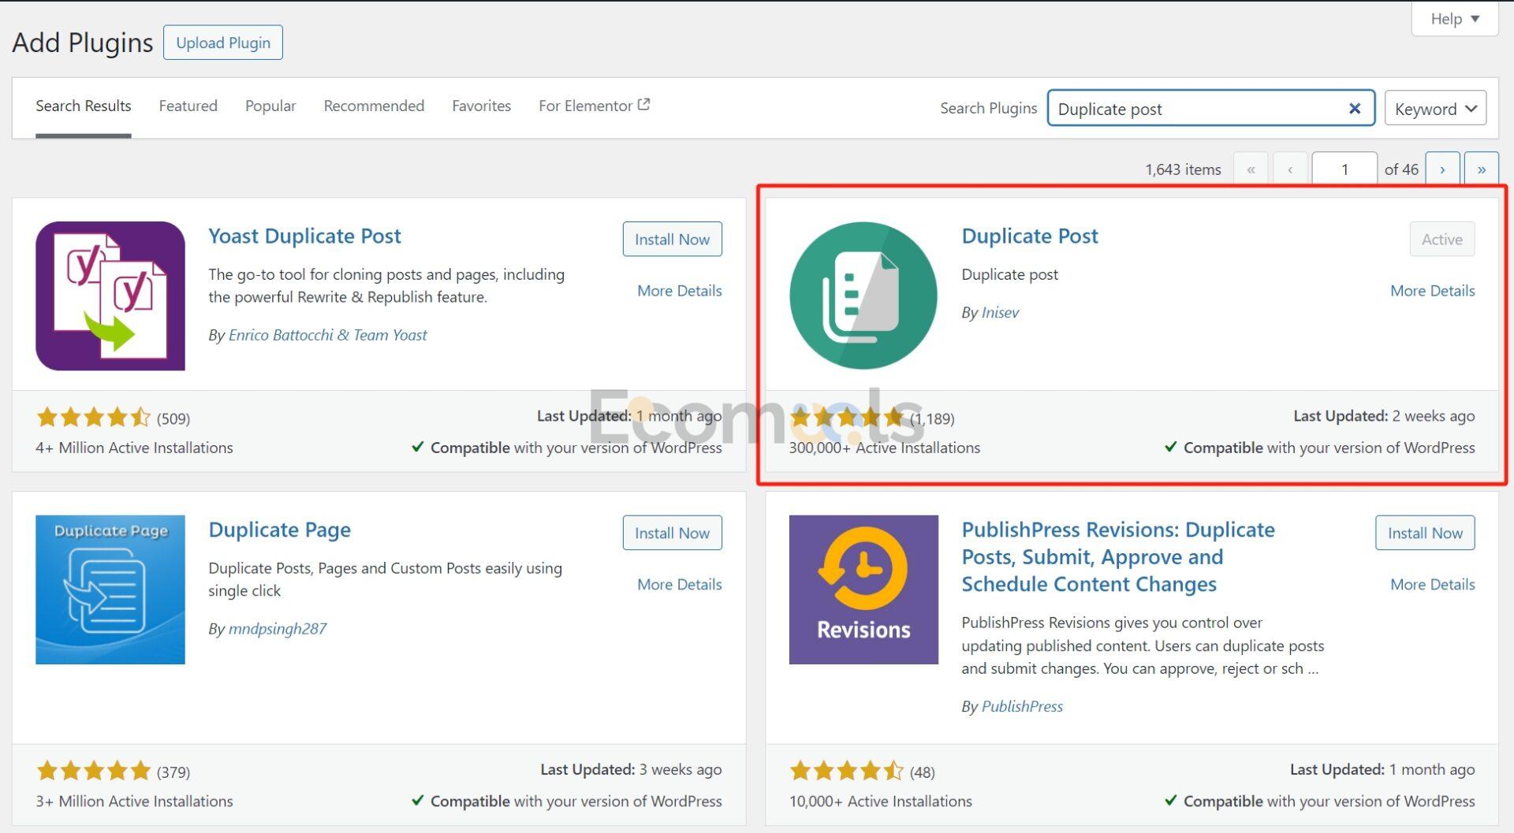Switch to the Recommended tab
This screenshot has height=833, width=1514.
374,106
